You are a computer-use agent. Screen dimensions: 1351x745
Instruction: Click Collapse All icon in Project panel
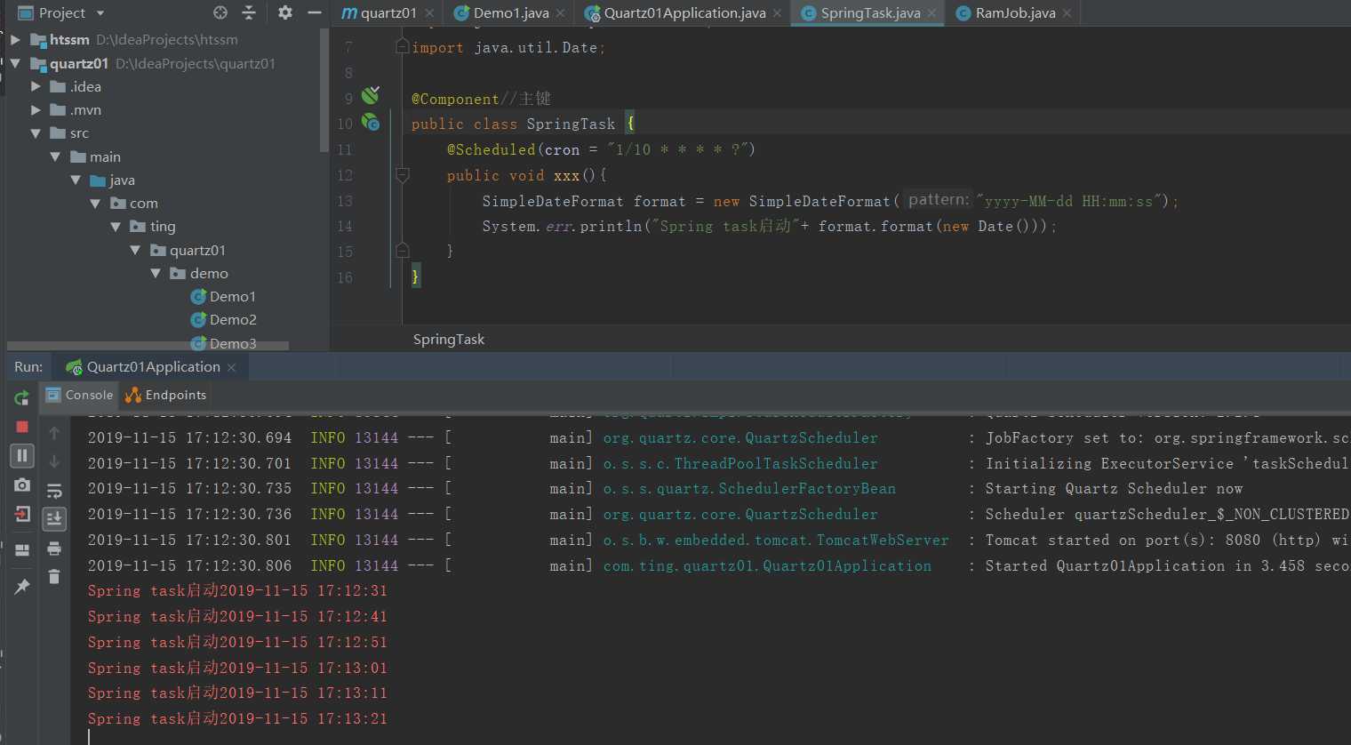pyautogui.click(x=249, y=12)
